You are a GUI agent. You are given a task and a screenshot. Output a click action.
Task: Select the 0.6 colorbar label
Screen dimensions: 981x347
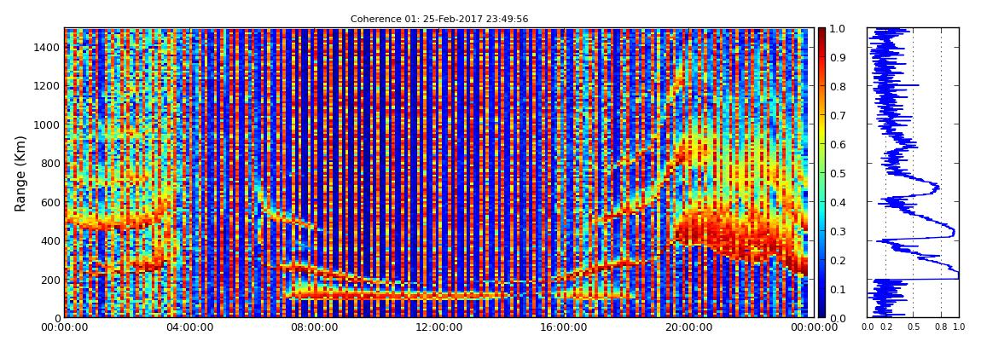click(839, 144)
